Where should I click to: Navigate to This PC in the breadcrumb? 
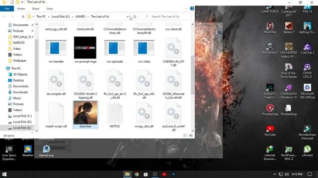41,16
